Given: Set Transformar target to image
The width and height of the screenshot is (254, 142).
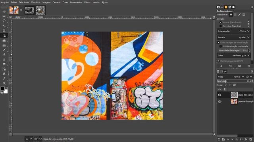Looking at the screenshot, I should point(244,15).
